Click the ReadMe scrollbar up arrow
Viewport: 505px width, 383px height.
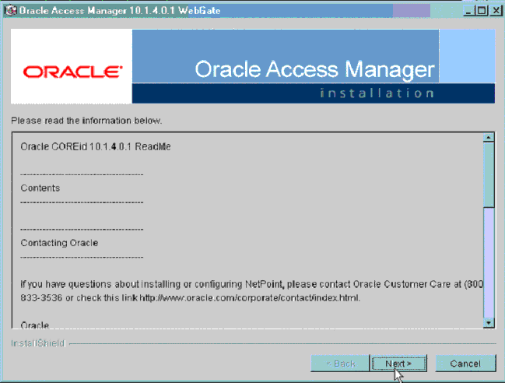489,138
